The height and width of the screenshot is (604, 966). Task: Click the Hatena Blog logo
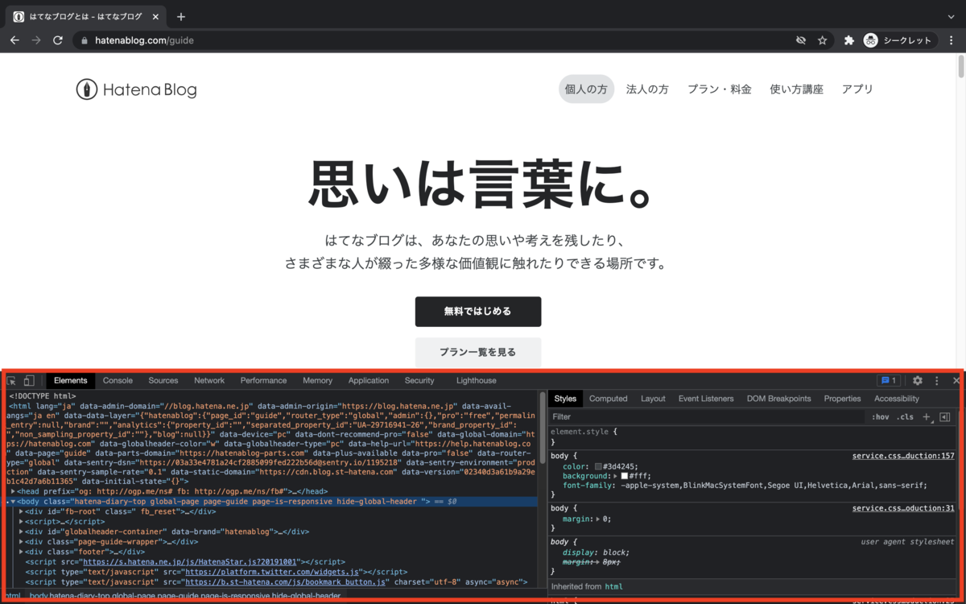[x=137, y=89]
